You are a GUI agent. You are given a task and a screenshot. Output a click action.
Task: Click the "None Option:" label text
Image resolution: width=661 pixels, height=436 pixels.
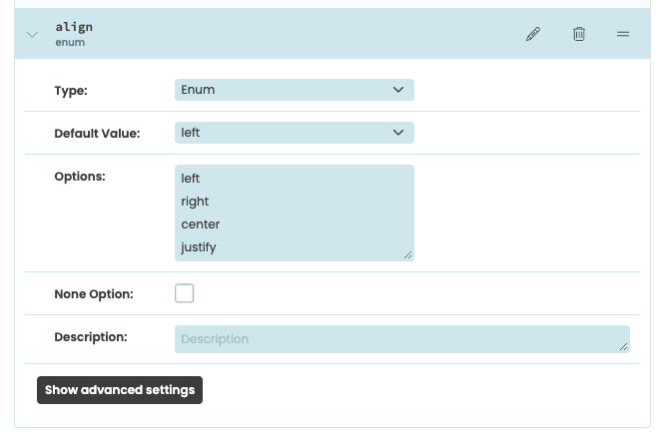[x=94, y=294]
